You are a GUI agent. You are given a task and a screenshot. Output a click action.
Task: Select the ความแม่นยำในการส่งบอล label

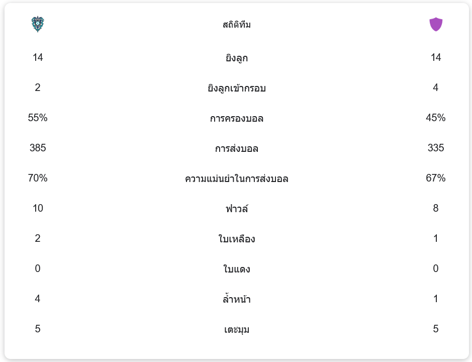[x=237, y=178]
